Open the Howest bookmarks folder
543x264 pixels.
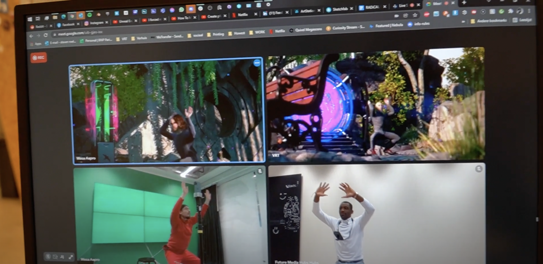237,33
